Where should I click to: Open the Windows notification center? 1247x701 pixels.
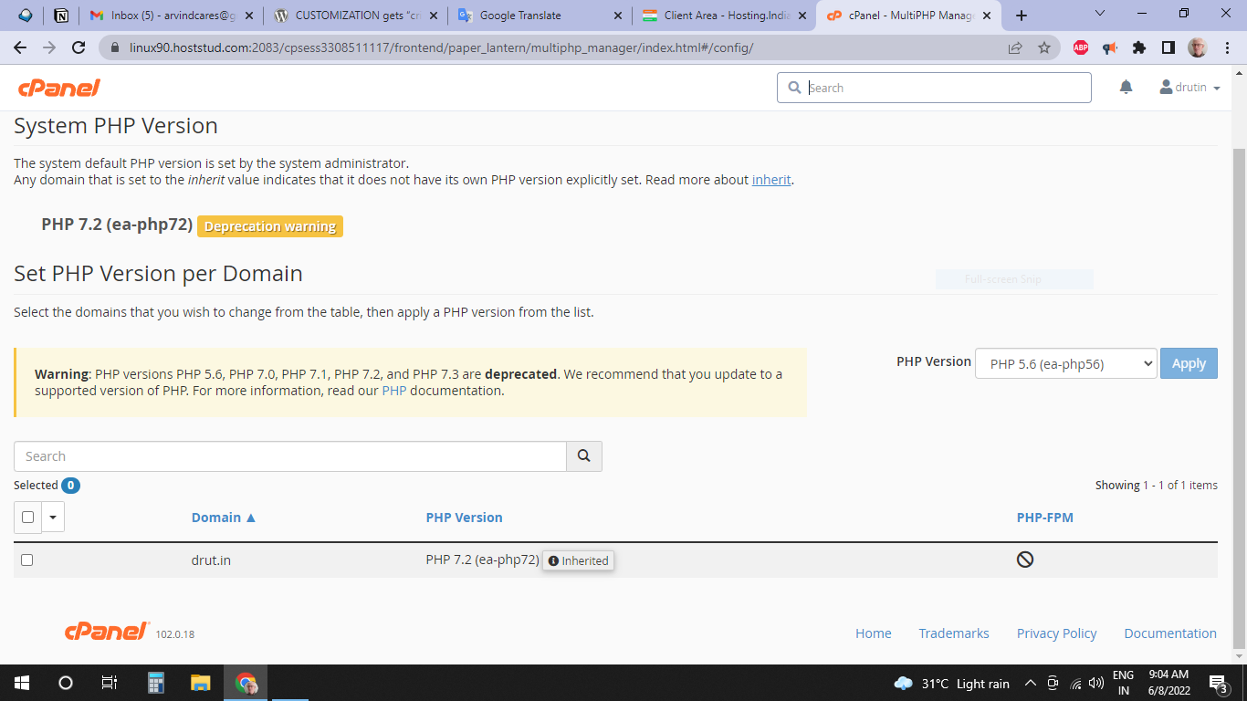[1218, 684]
